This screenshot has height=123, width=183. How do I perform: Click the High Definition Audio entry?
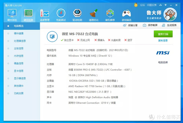93,97
